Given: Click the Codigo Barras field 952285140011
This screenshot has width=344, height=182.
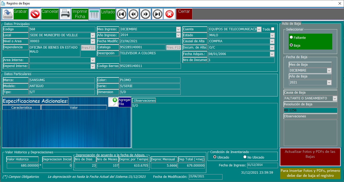Looking at the screenshot, I should click(150, 66).
